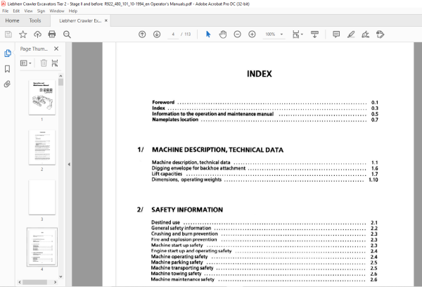Activate the Selection arrow tool
Viewport: 422px width, 287px height.
click(x=208, y=34)
